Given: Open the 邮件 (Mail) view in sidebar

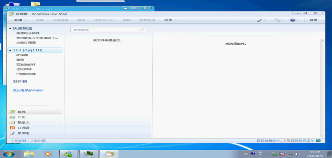Looking at the screenshot, I should click(x=21, y=112).
